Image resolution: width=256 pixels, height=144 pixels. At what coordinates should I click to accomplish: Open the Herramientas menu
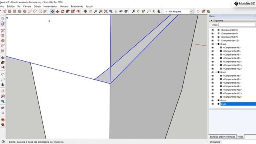click(50, 6)
